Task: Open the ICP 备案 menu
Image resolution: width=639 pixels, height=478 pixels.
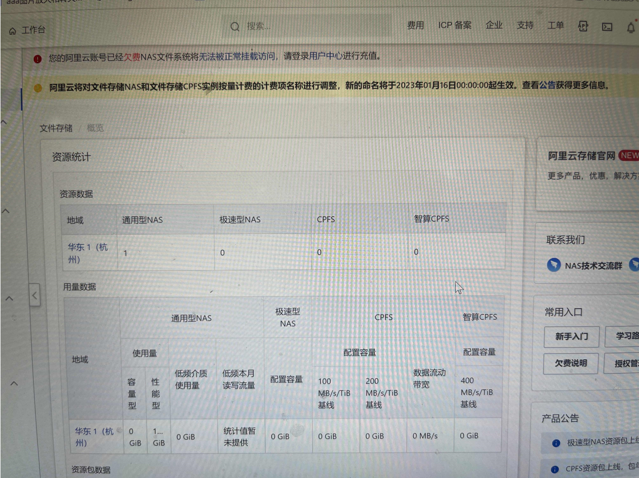Action: pos(455,25)
